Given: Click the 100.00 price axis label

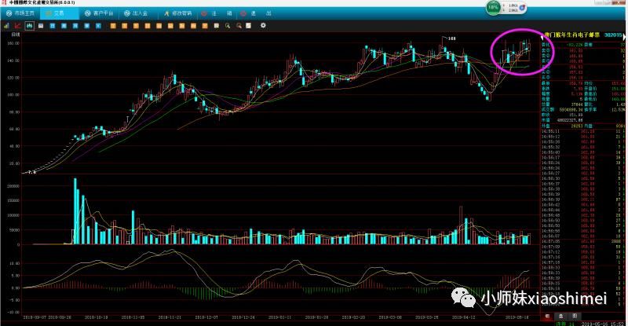Looking at the screenshot, I should [x=13, y=95].
